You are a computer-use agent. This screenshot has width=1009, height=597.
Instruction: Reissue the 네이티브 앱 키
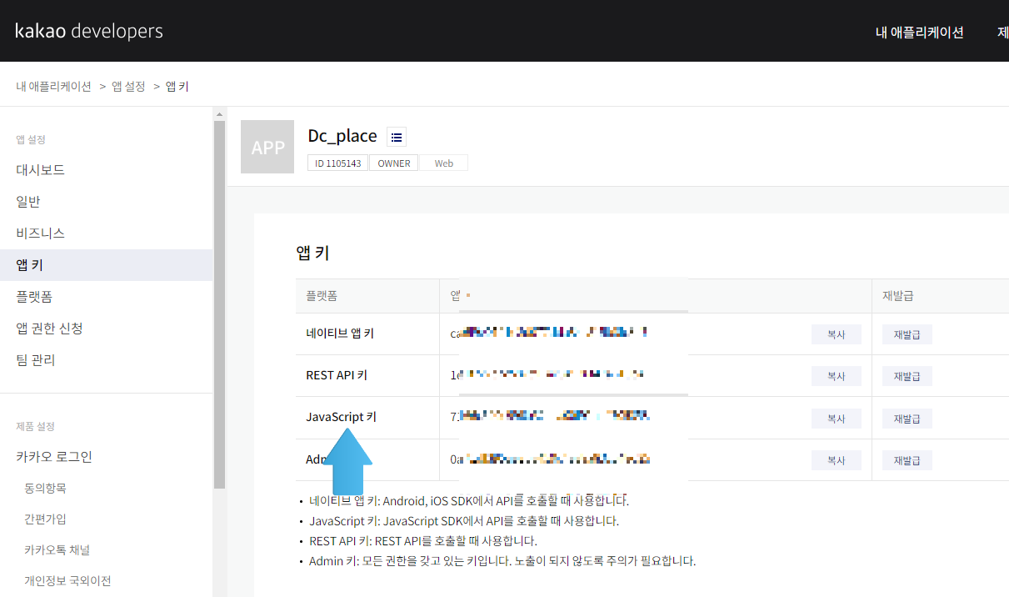pos(907,334)
